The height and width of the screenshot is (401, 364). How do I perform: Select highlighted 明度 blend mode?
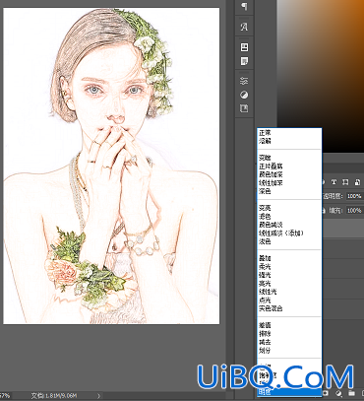tap(288, 392)
